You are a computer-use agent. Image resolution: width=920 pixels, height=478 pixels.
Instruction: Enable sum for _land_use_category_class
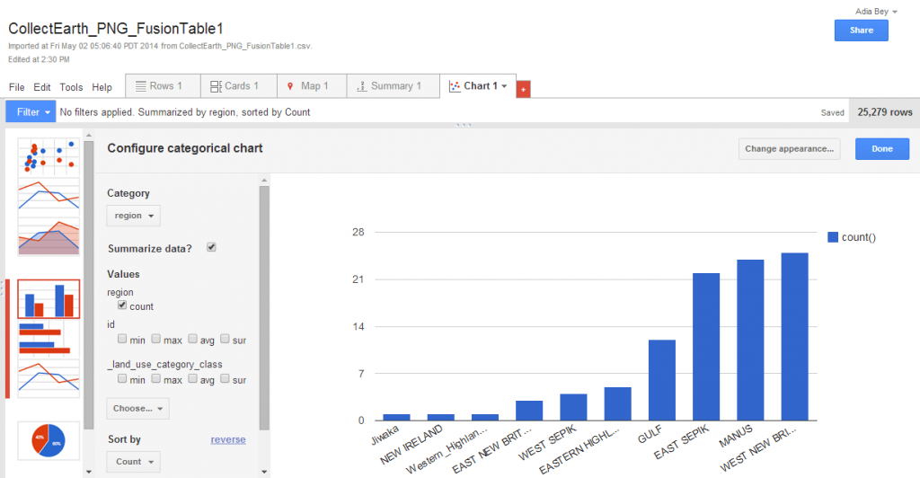[225, 378]
